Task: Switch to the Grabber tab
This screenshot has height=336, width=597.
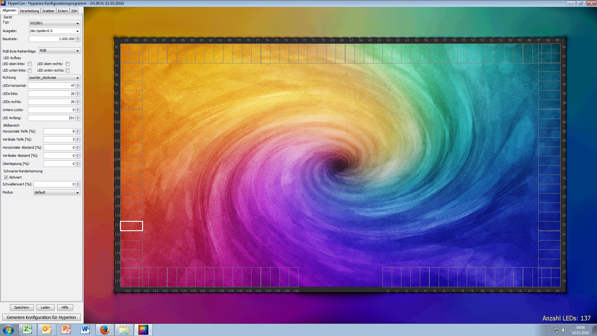Action: click(48, 11)
